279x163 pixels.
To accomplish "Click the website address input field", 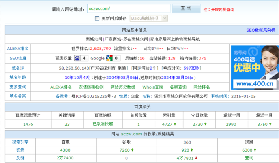I will point(129,8).
